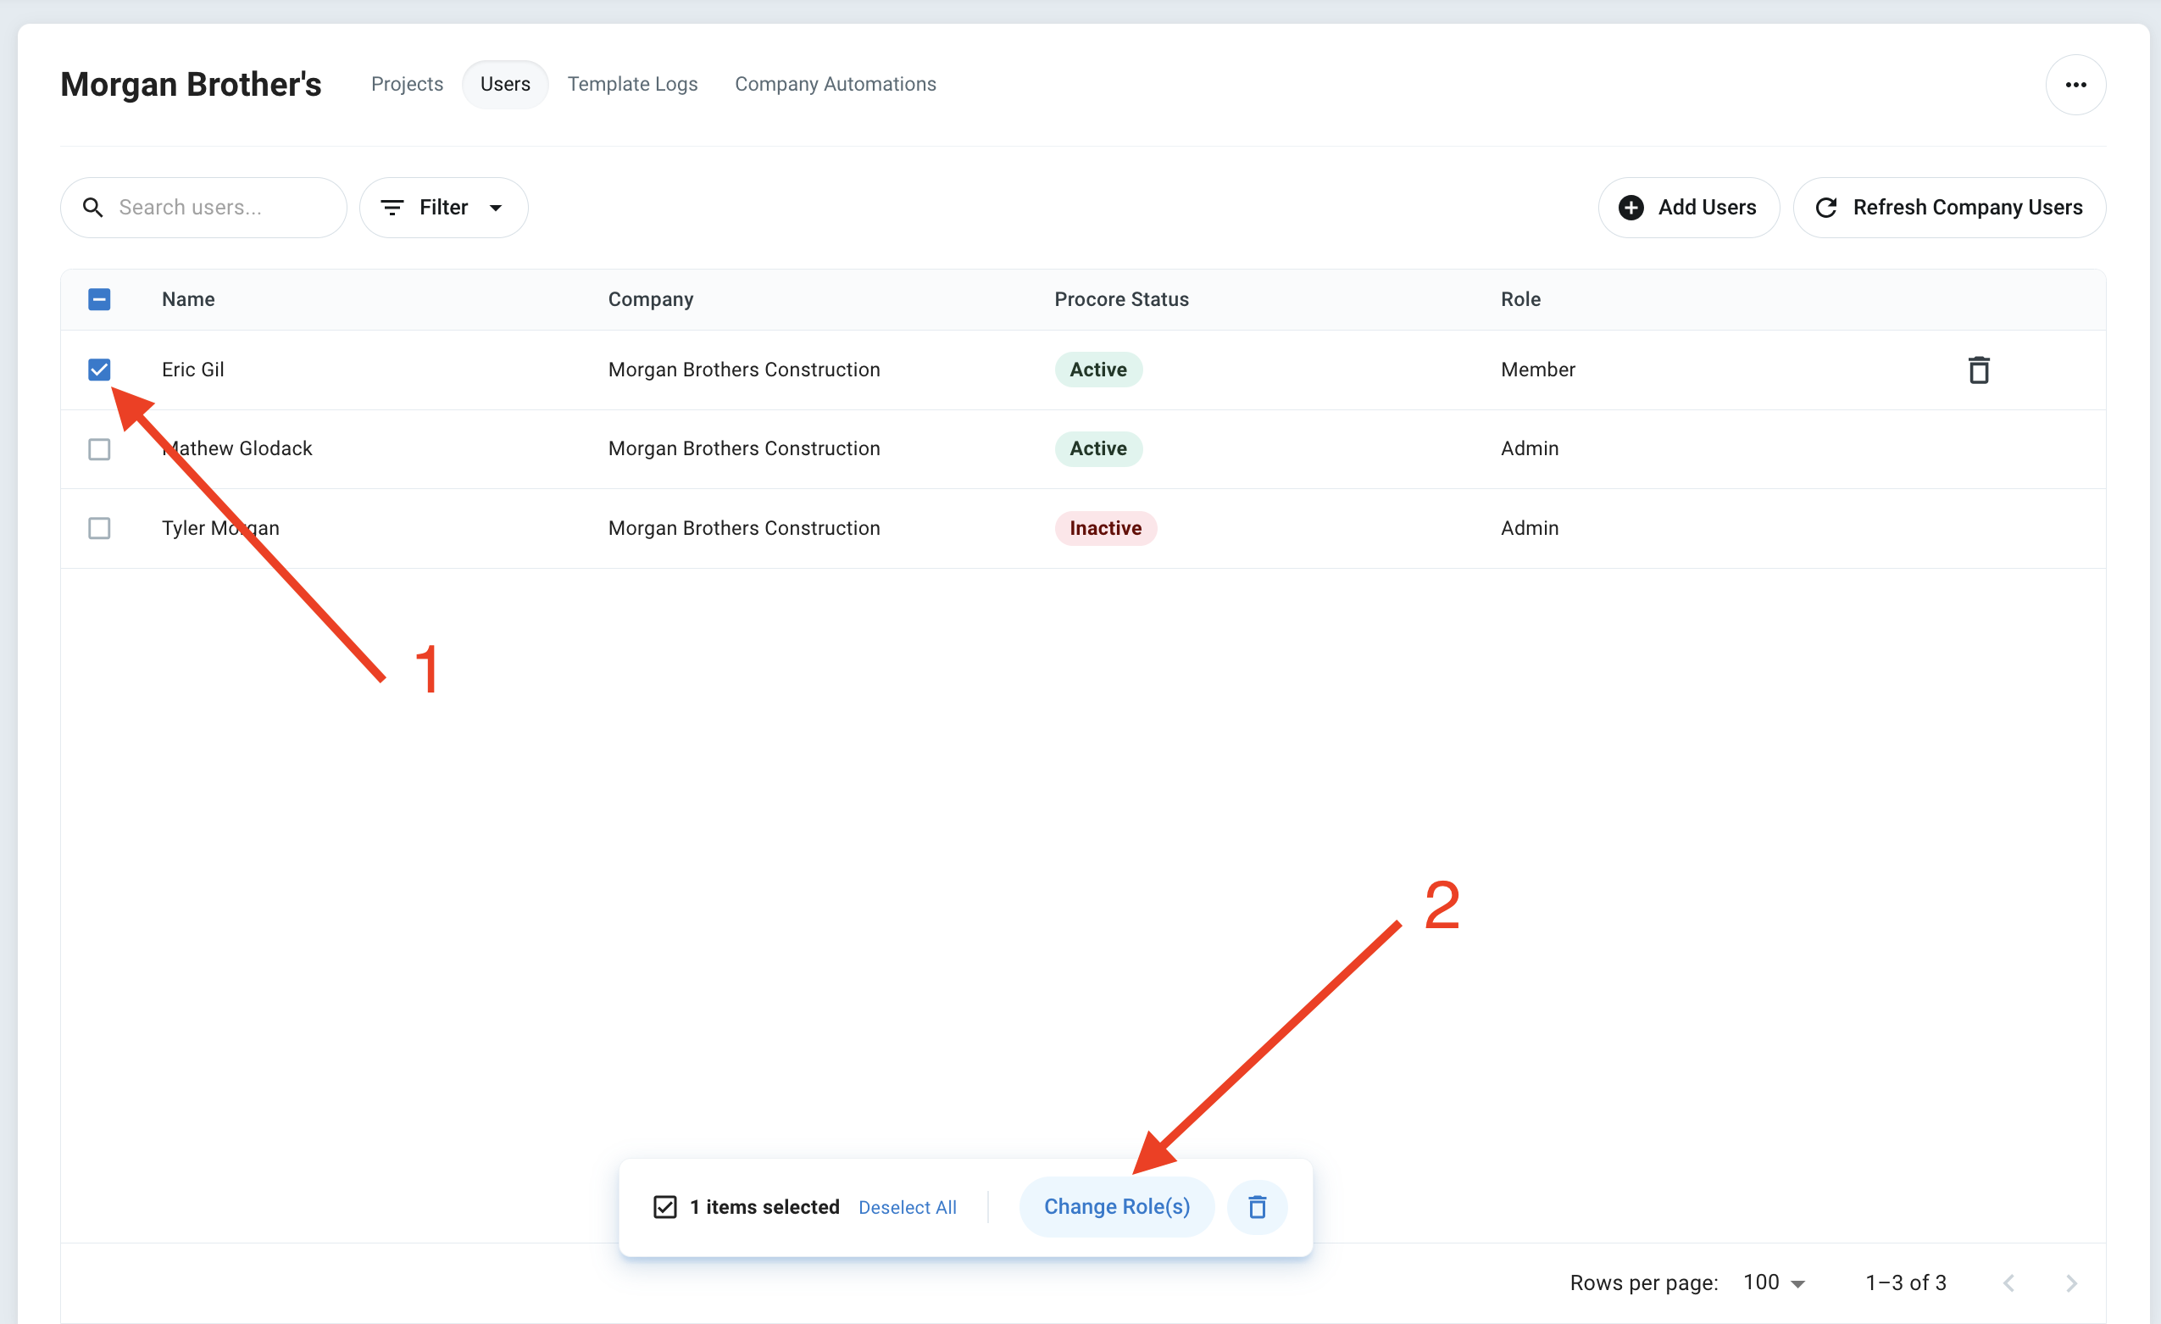Open the Company Automations tab
Screen dimensions: 2161x1324
pyautogui.click(x=835, y=84)
